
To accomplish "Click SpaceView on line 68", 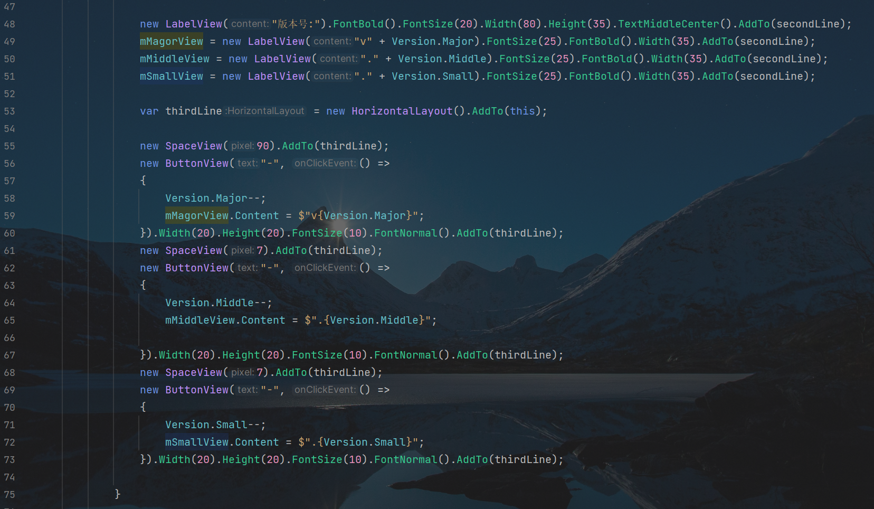I will pyautogui.click(x=194, y=372).
